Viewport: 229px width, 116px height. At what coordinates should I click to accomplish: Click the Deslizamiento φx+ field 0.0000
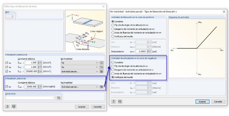pos(141,52)
